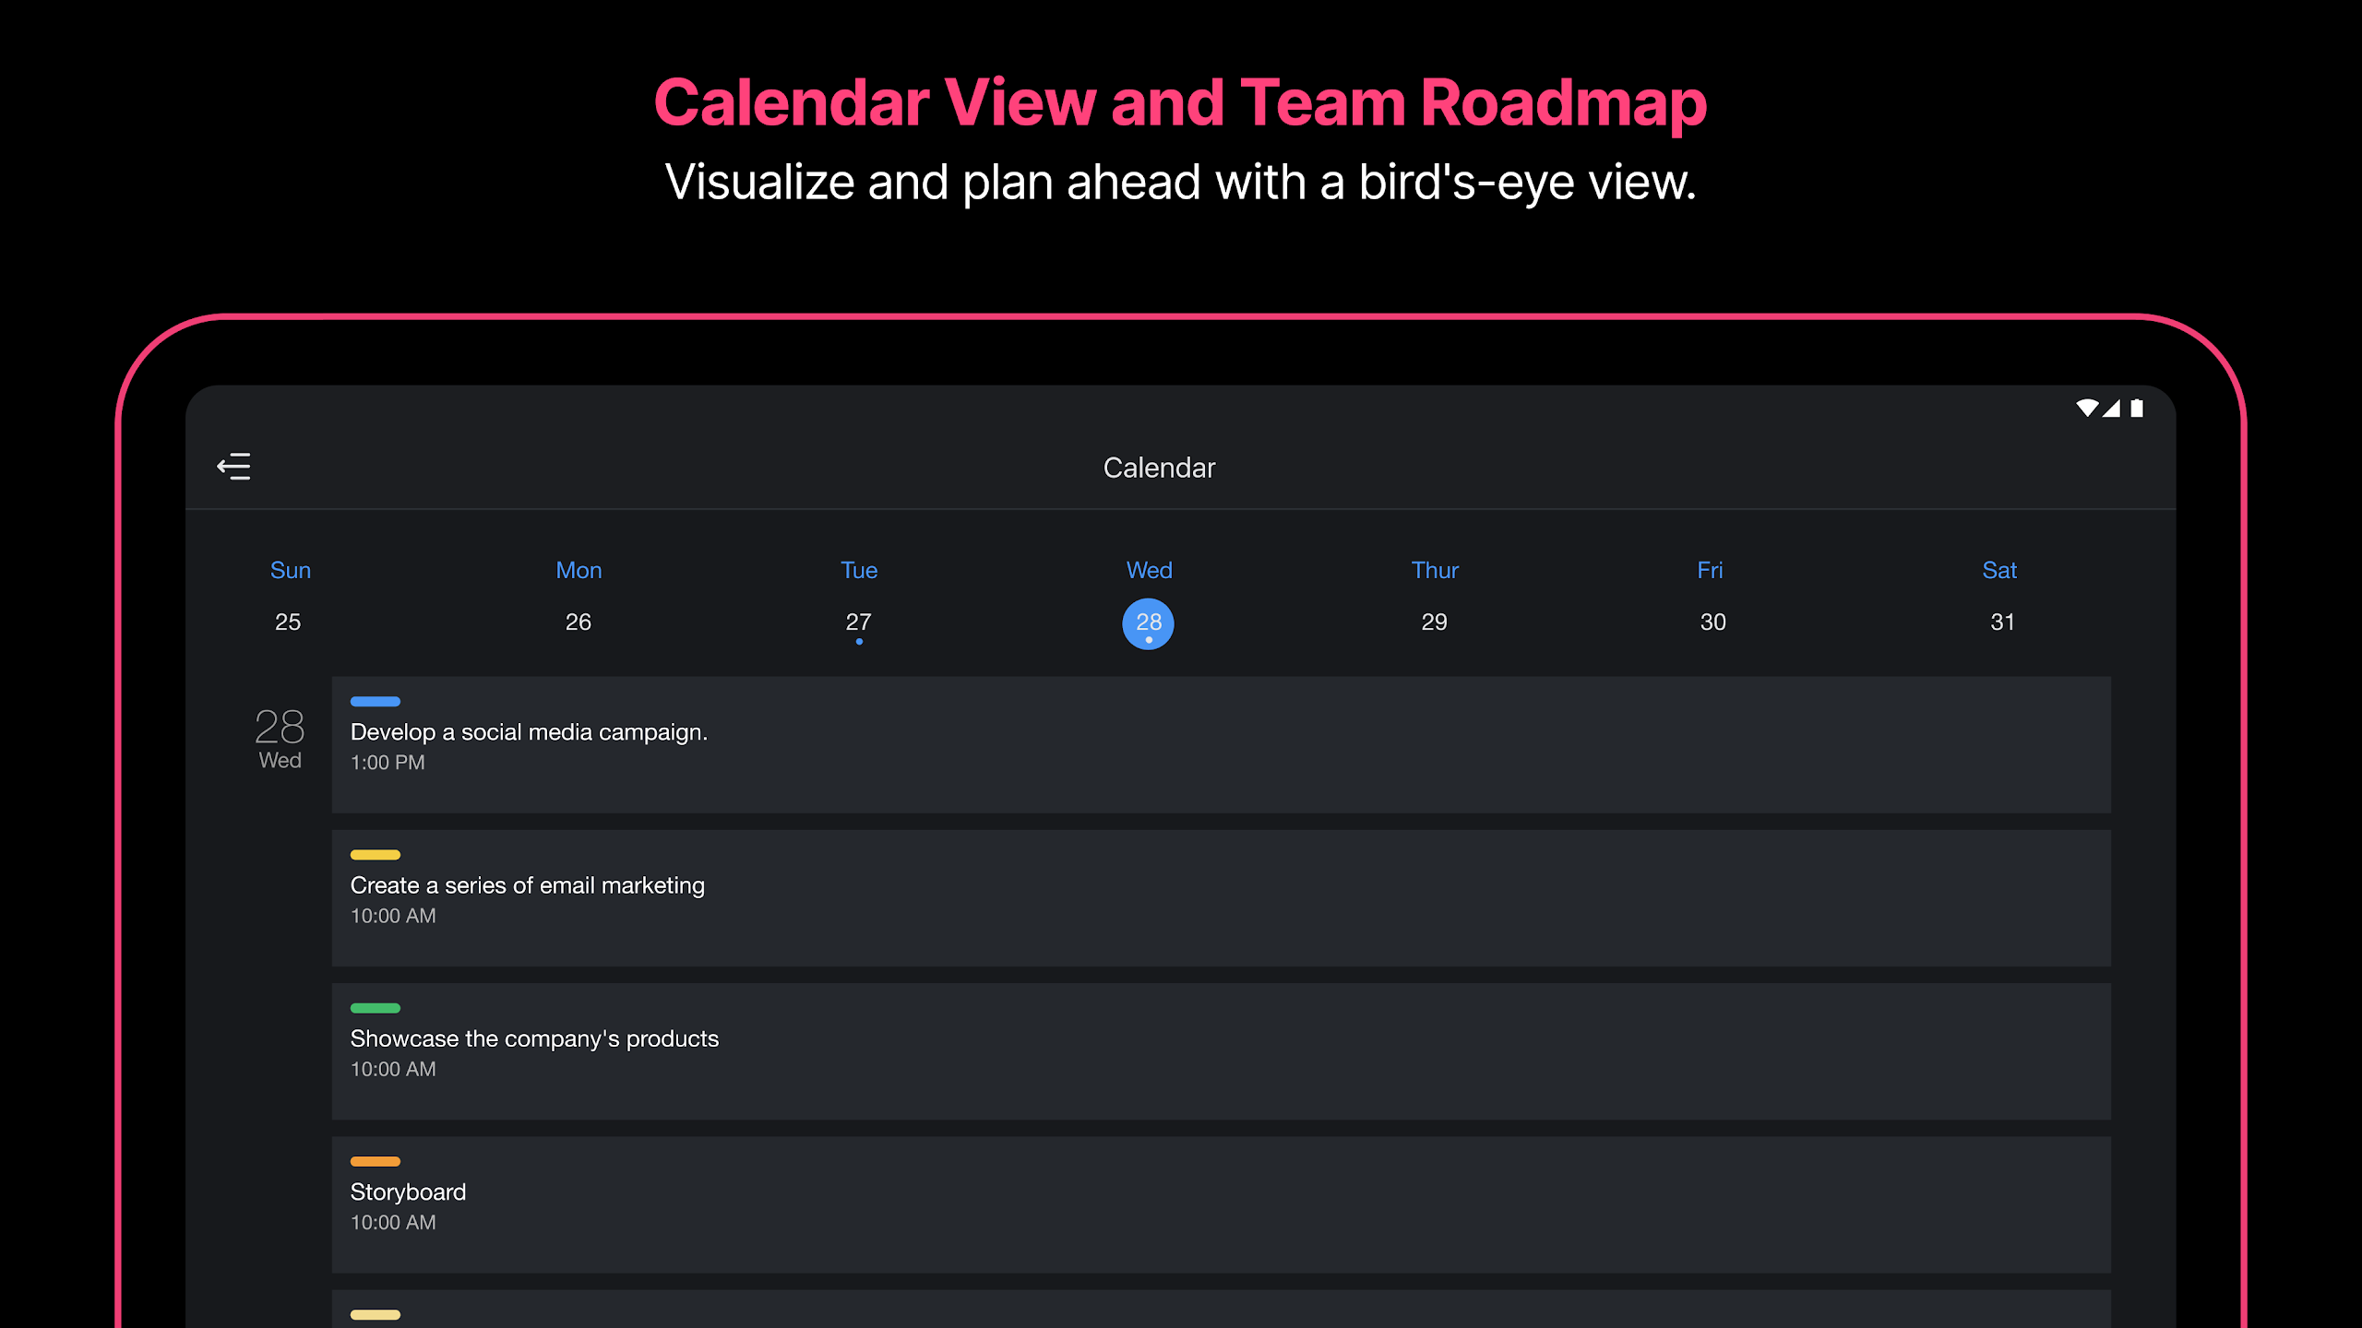Open Develop a social media campaign task
The image size is (2362, 1328).
click(x=1222, y=745)
